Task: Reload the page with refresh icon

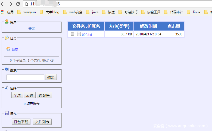Action: pyautogui.click(x=18, y=4)
